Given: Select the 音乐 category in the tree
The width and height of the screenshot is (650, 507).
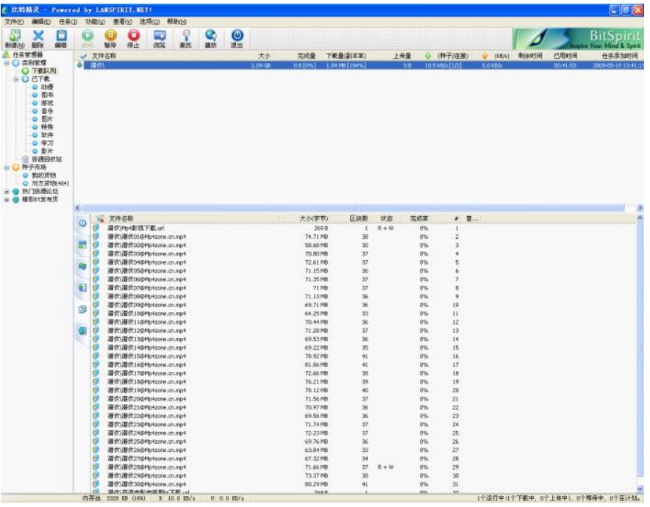Looking at the screenshot, I should 46,110.
